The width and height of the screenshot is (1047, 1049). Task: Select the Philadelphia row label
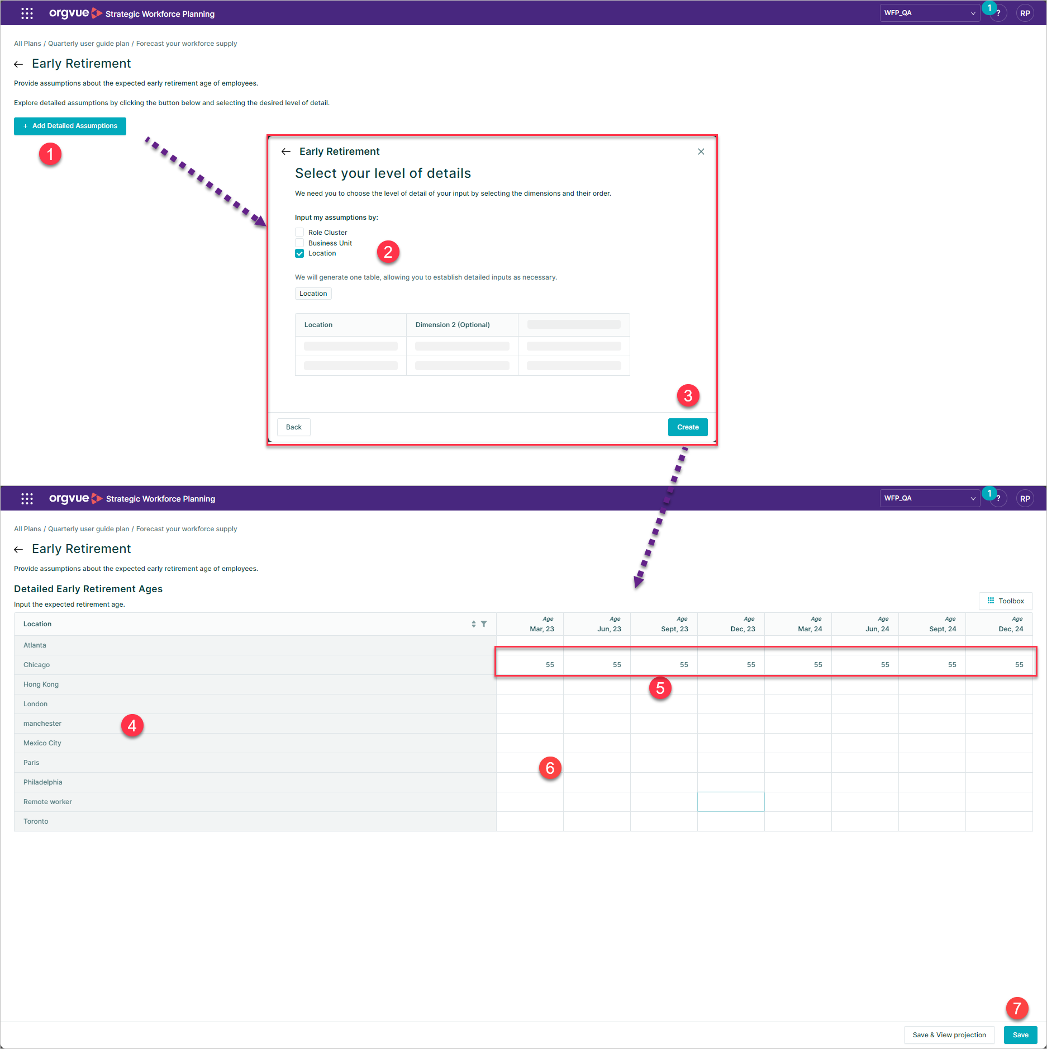click(x=43, y=782)
